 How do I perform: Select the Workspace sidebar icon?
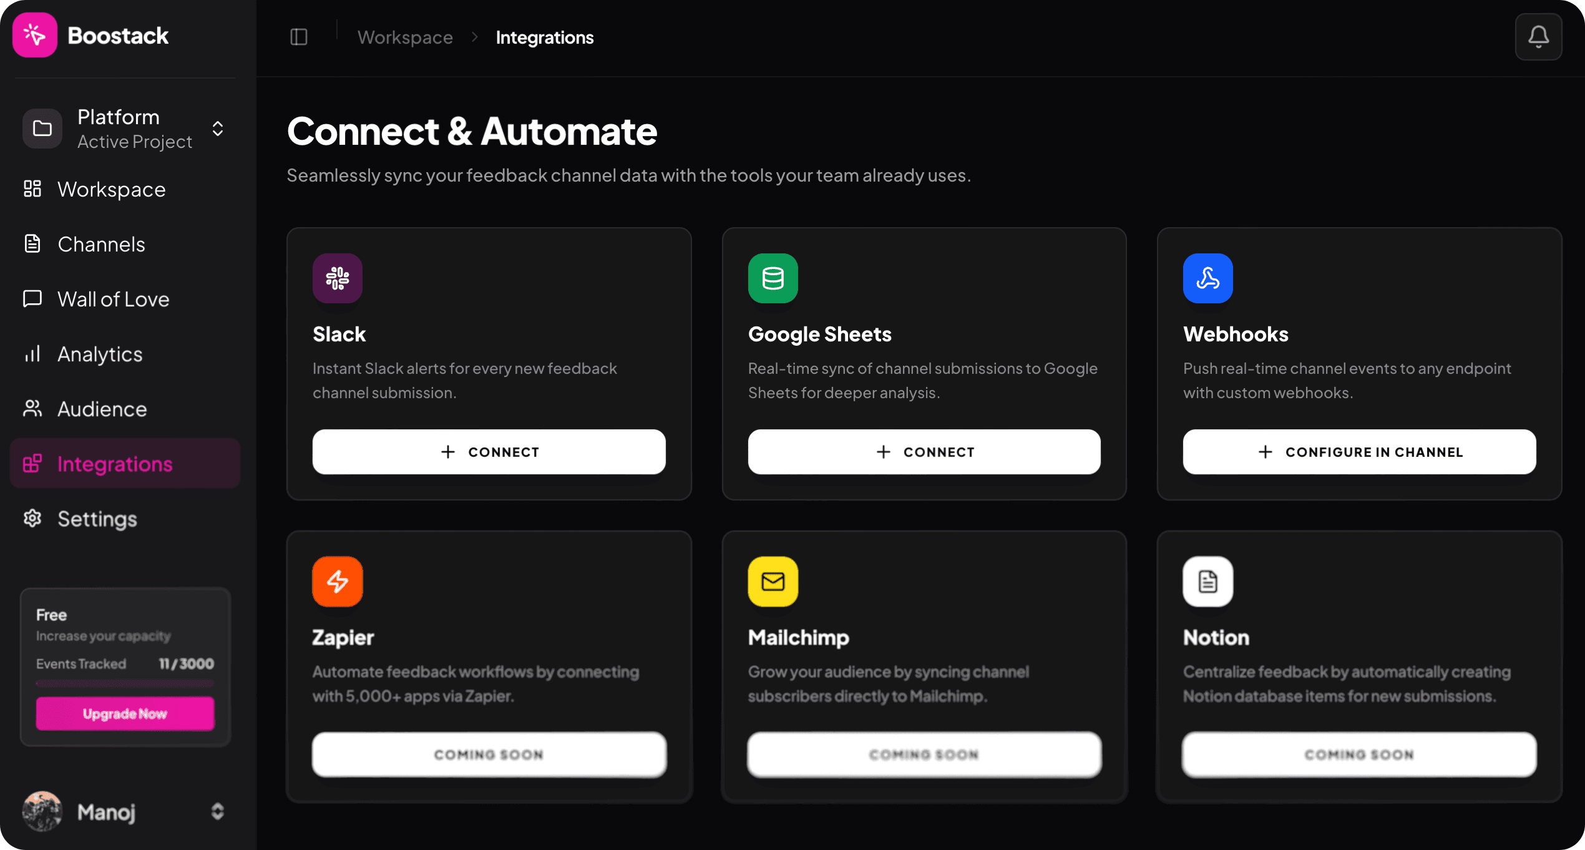pyautogui.click(x=32, y=188)
